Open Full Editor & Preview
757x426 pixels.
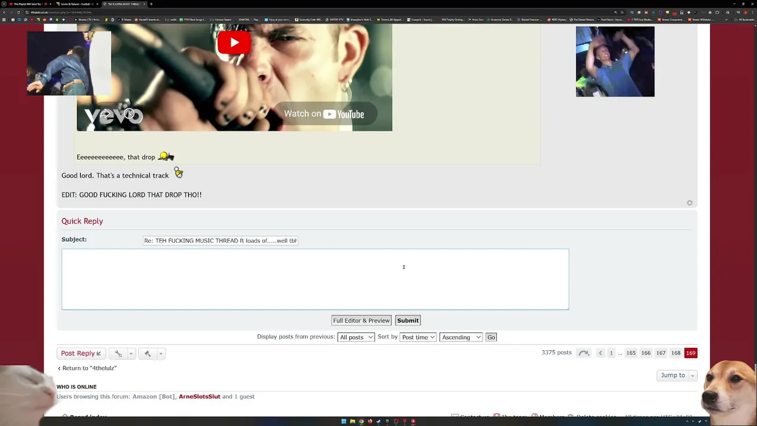(361, 321)
